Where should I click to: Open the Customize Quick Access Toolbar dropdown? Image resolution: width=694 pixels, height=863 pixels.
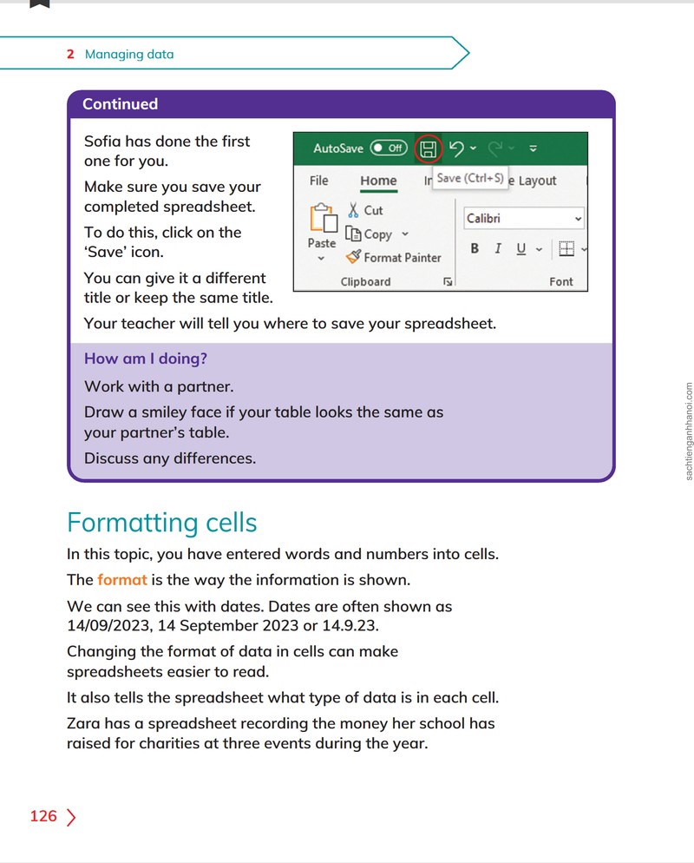pyautogui.click(x=533, y=148)
